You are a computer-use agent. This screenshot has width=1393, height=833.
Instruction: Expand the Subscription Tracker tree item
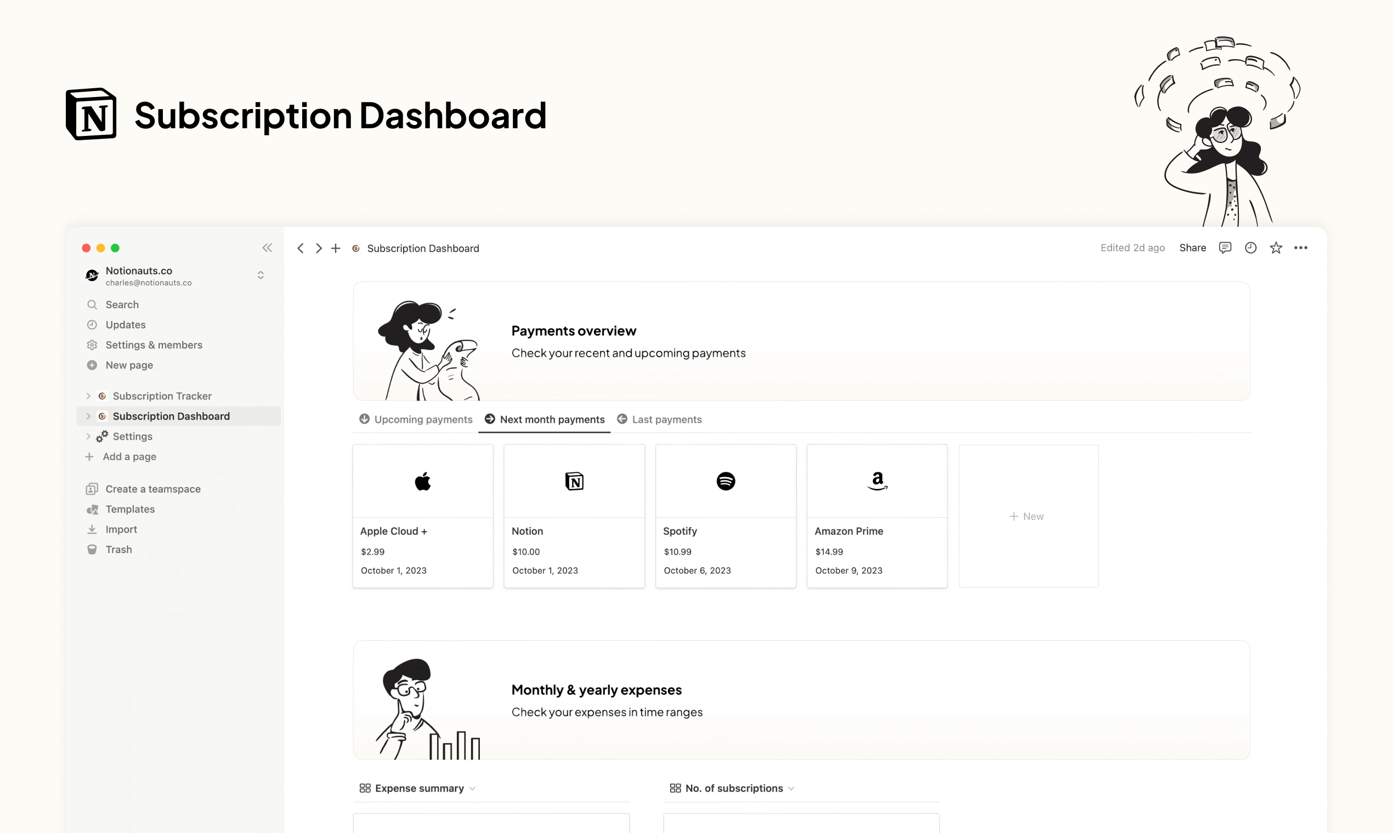[88, 396]
